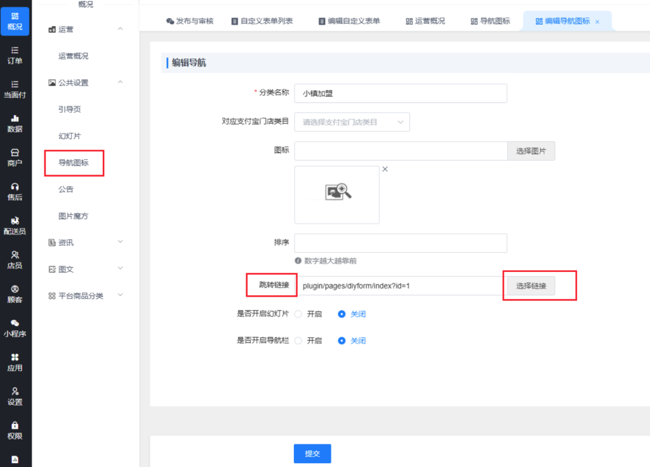Click the 选择图片 button
This screenshot has height=467, width=650.
[x=531, y=151]
